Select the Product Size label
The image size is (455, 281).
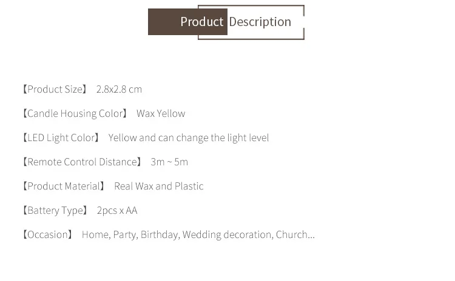(x=55, y=89)
